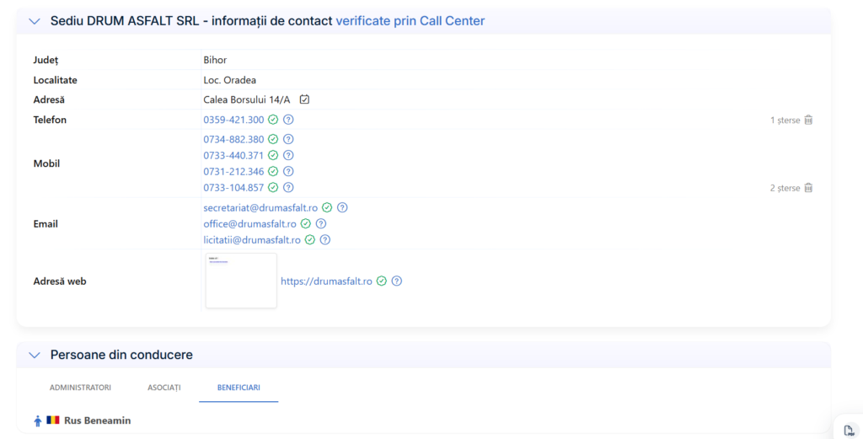Click the 2 șterse label
This screenshot has height=439, width=863.
(785, 188)
